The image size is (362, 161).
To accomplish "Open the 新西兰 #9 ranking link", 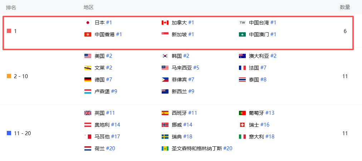I will click(191, 91).
